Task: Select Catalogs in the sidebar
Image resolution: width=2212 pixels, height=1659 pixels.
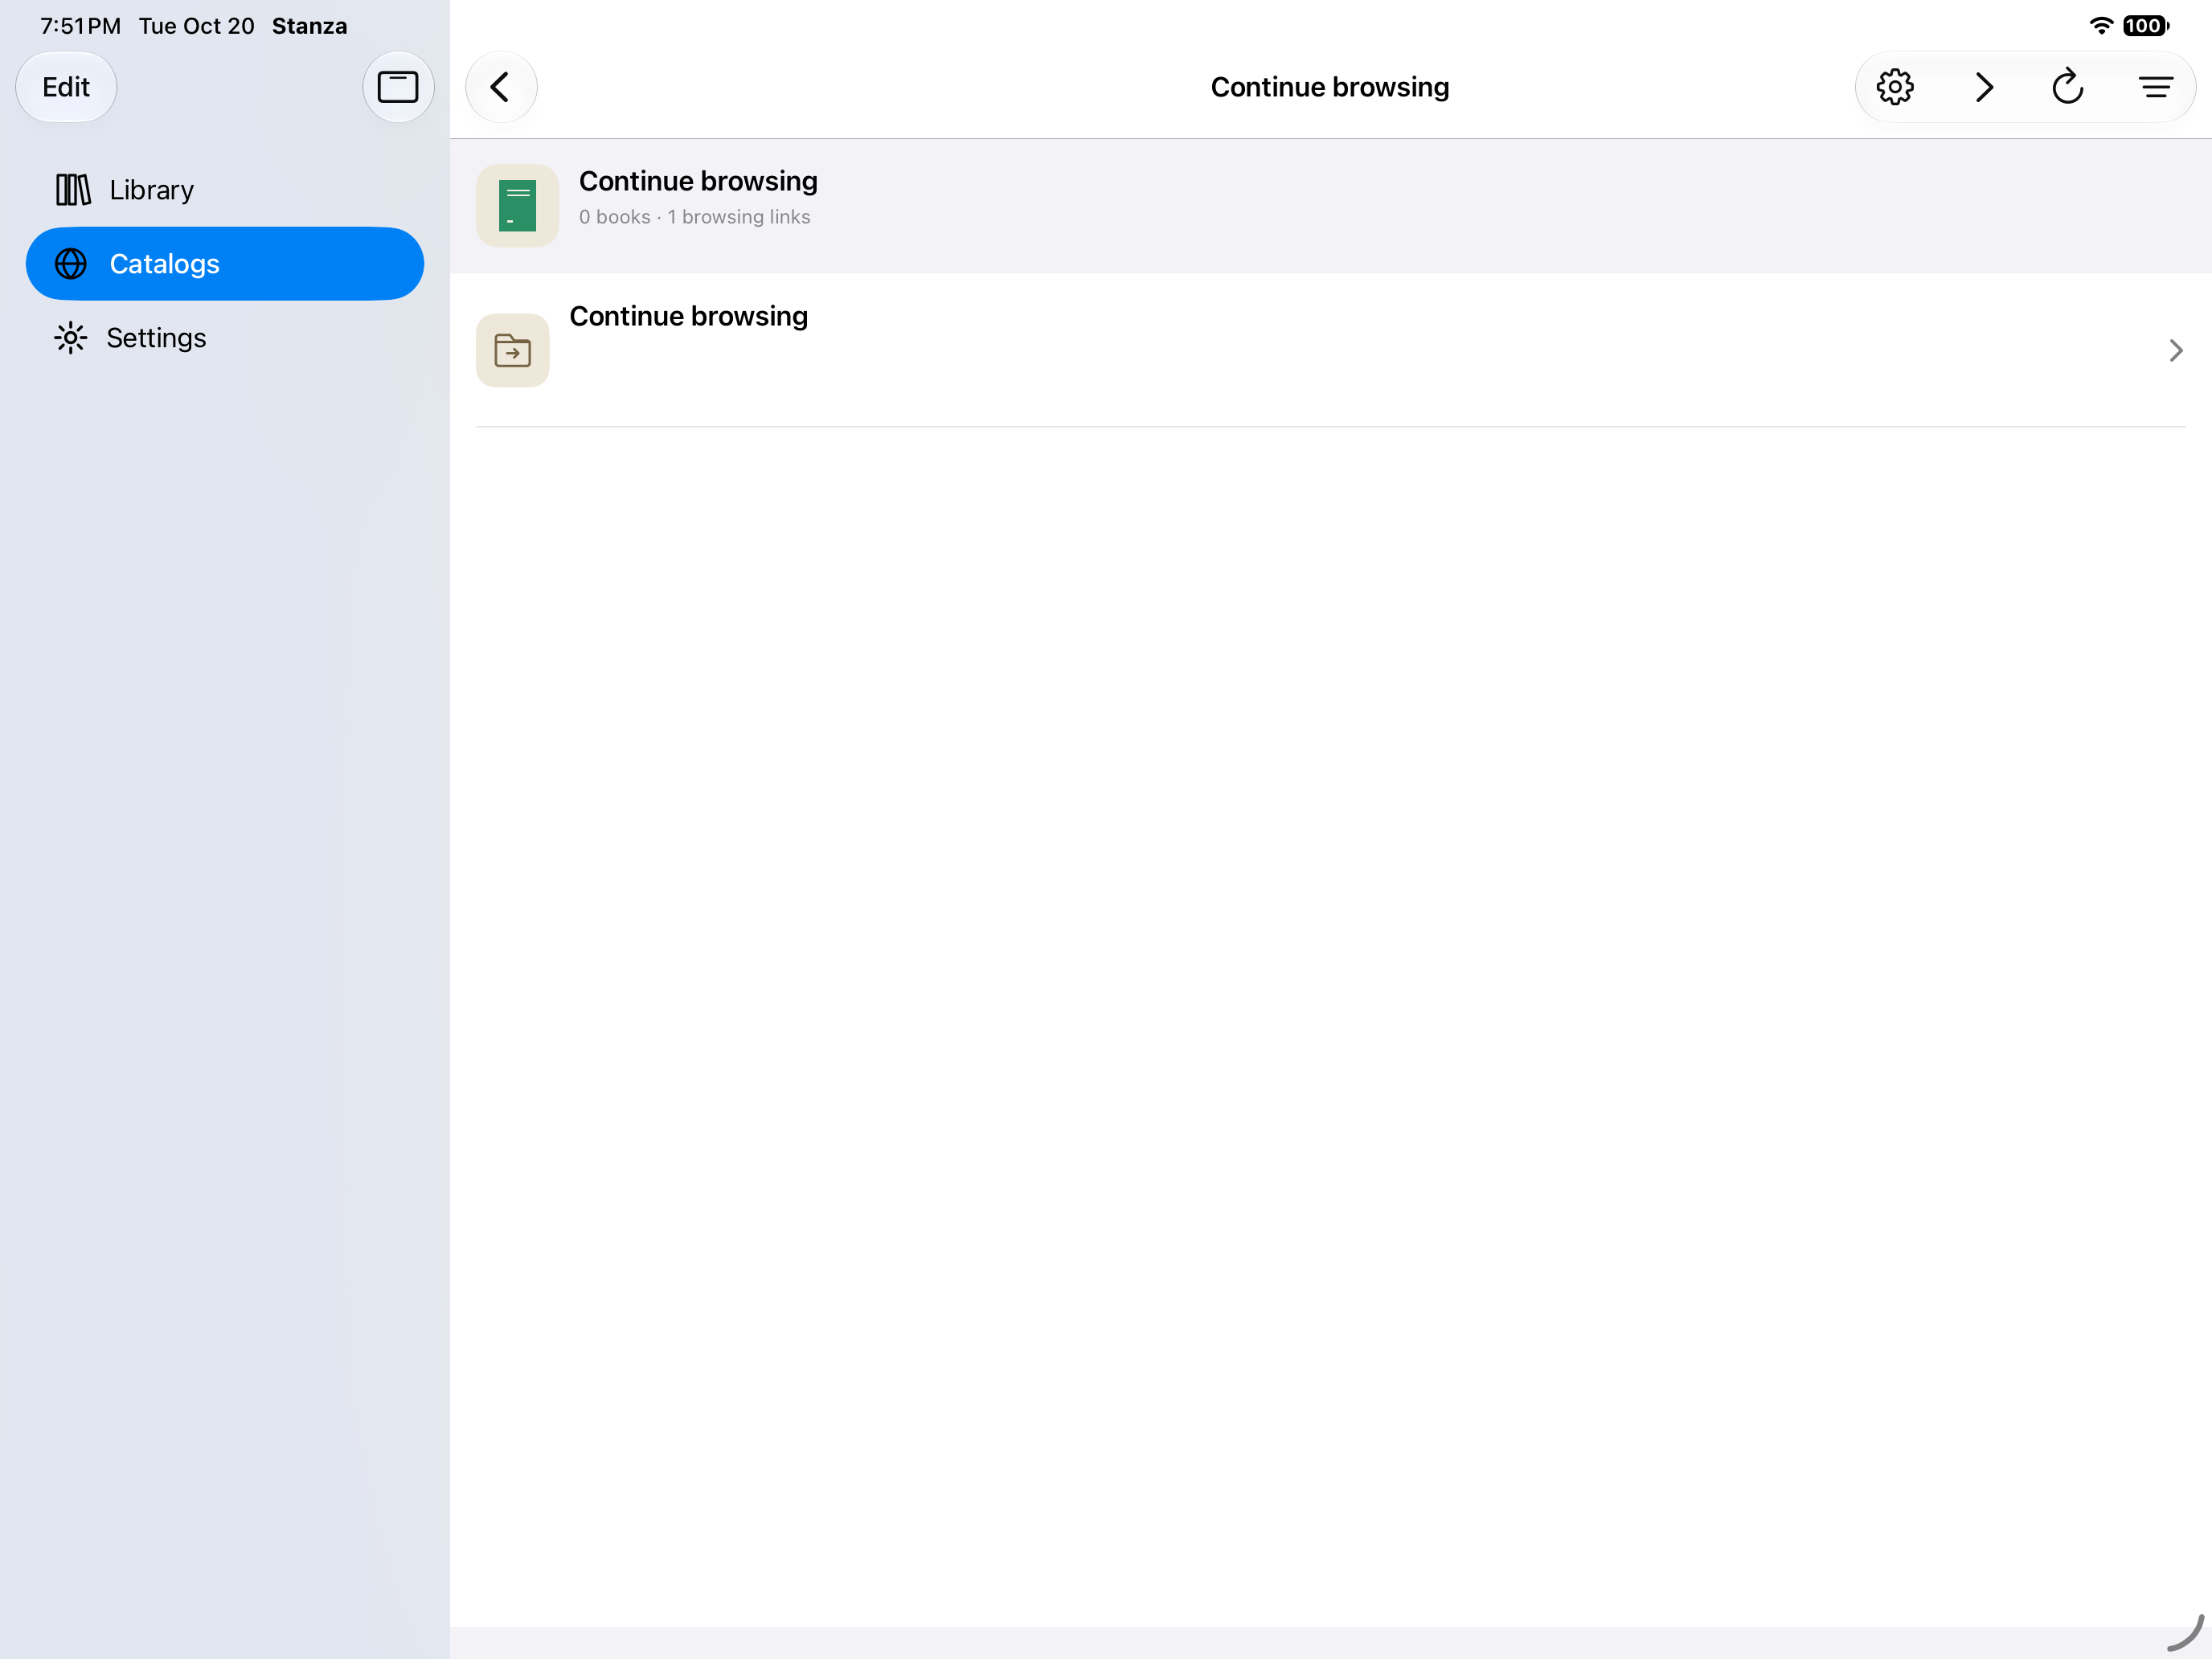Action: [225, 264]
